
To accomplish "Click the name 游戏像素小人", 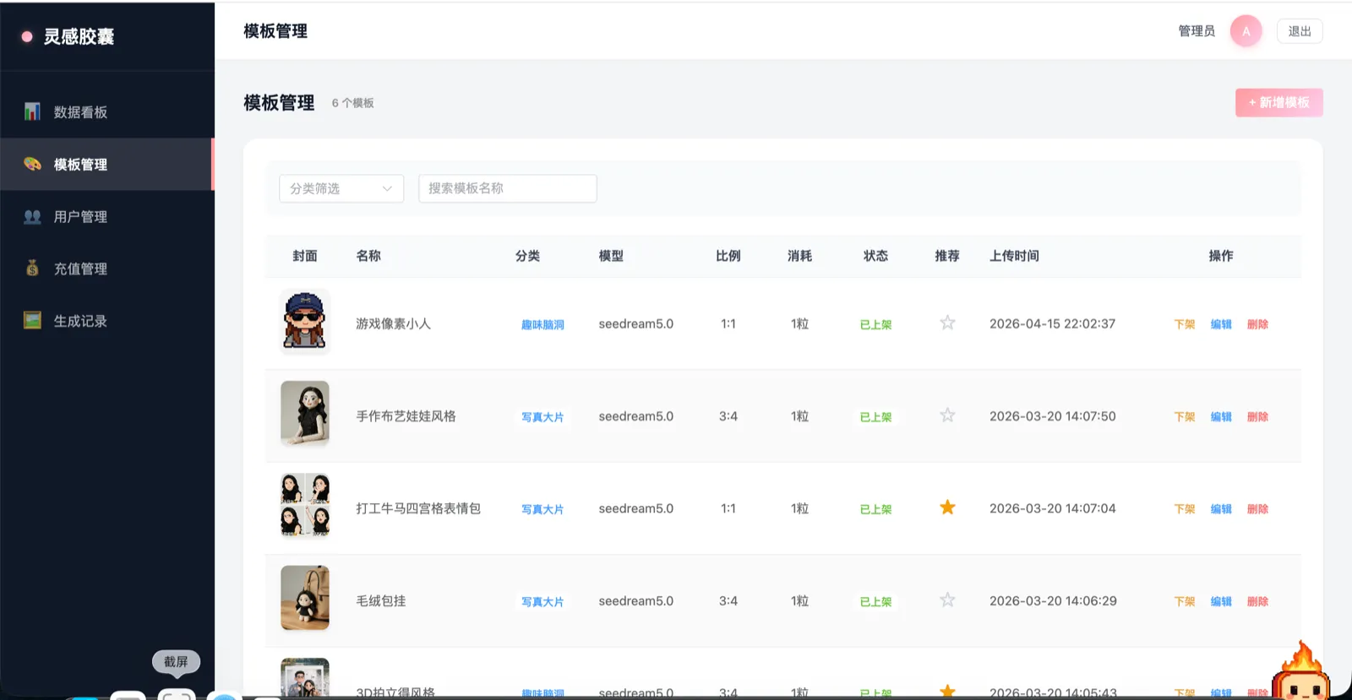I will point(393,323).
